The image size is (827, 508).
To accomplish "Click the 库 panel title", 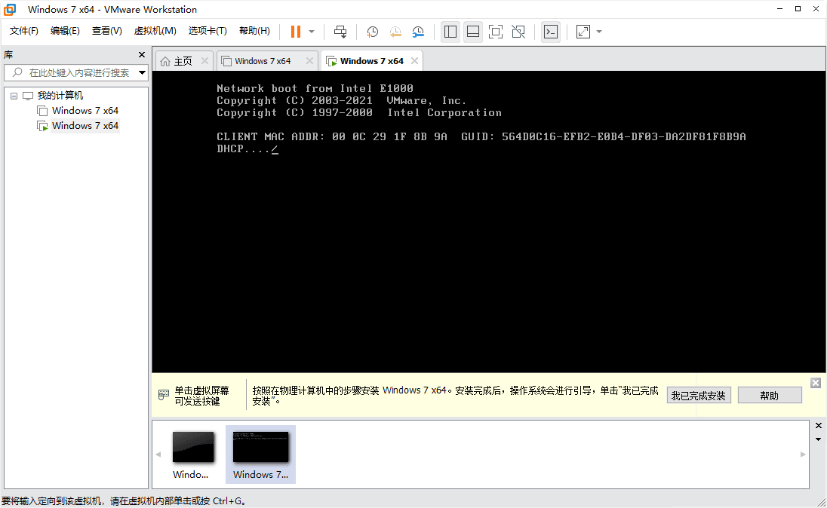I will point(8,55).
